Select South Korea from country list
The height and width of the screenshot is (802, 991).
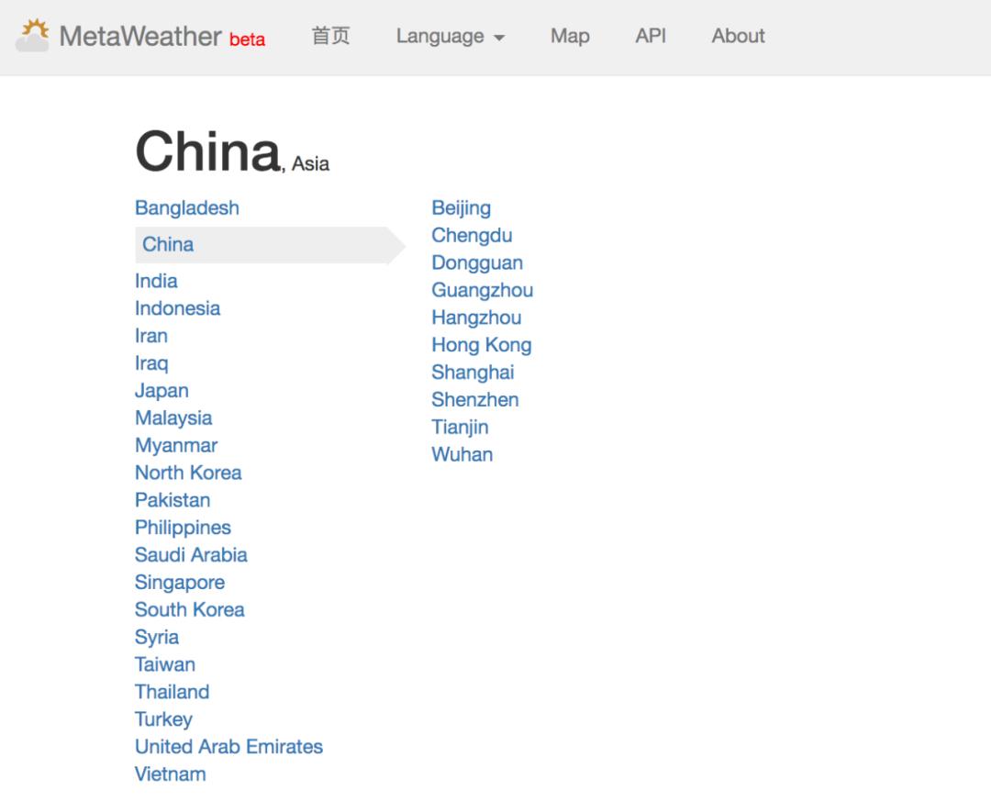[190, 610]
